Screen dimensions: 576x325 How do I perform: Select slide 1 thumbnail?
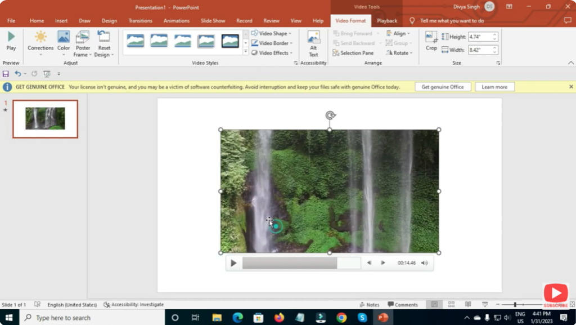(45, 118)
